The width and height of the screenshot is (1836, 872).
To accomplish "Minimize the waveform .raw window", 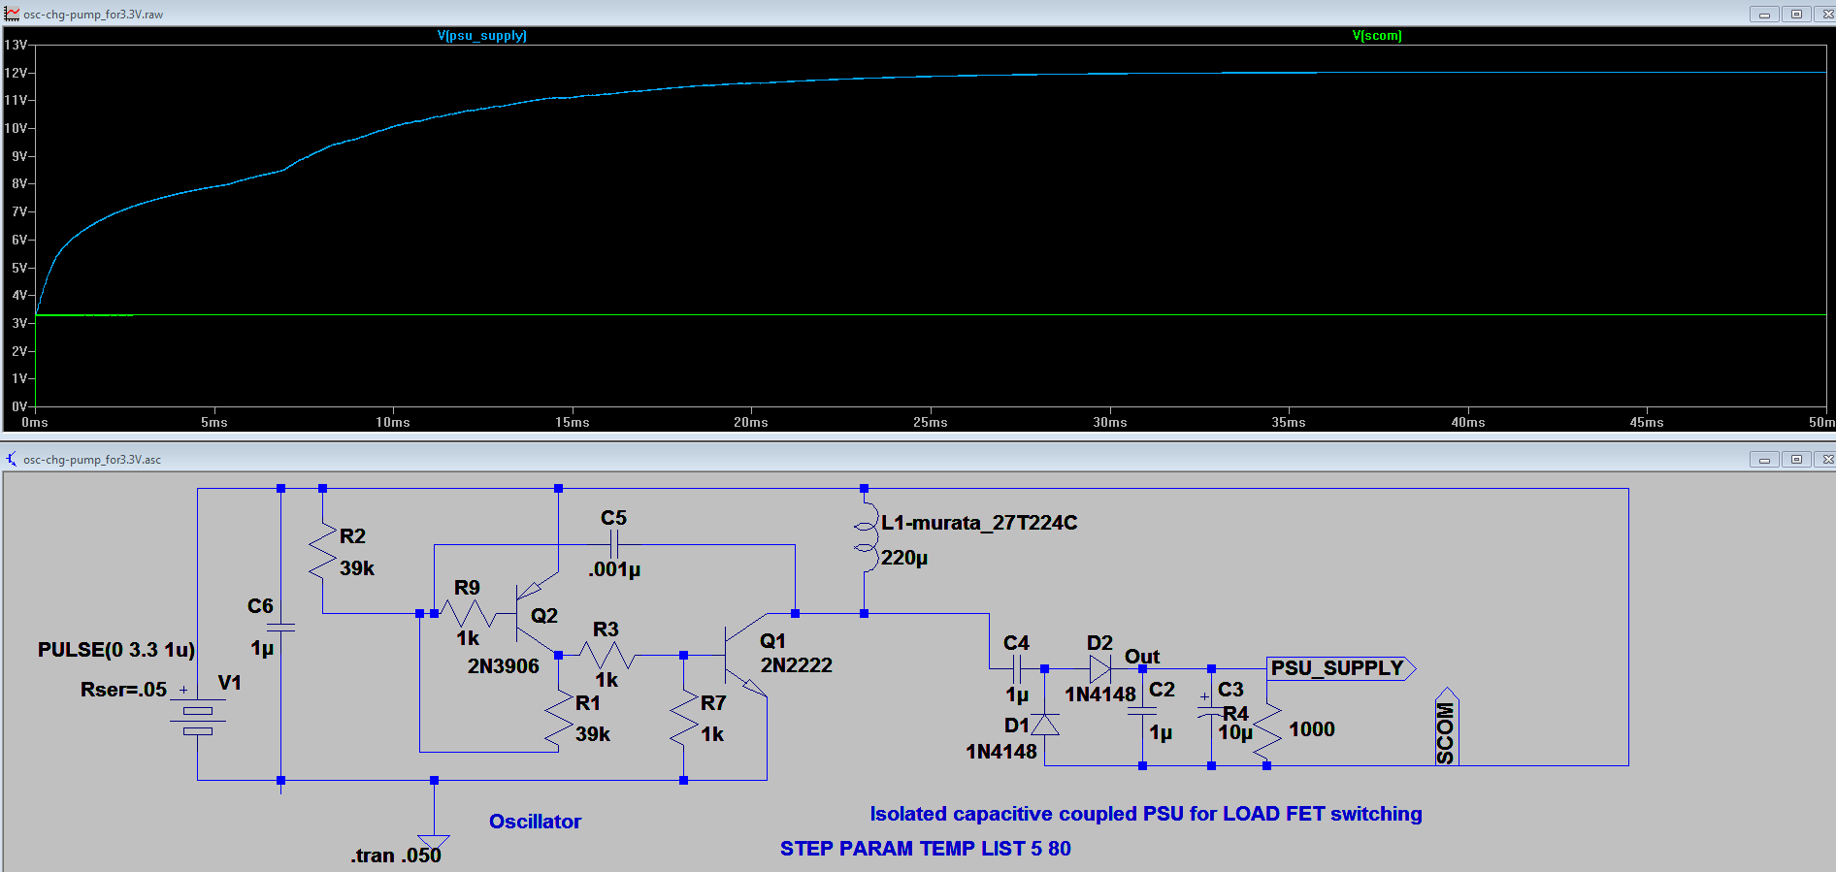I will [x=1764, y=15].
